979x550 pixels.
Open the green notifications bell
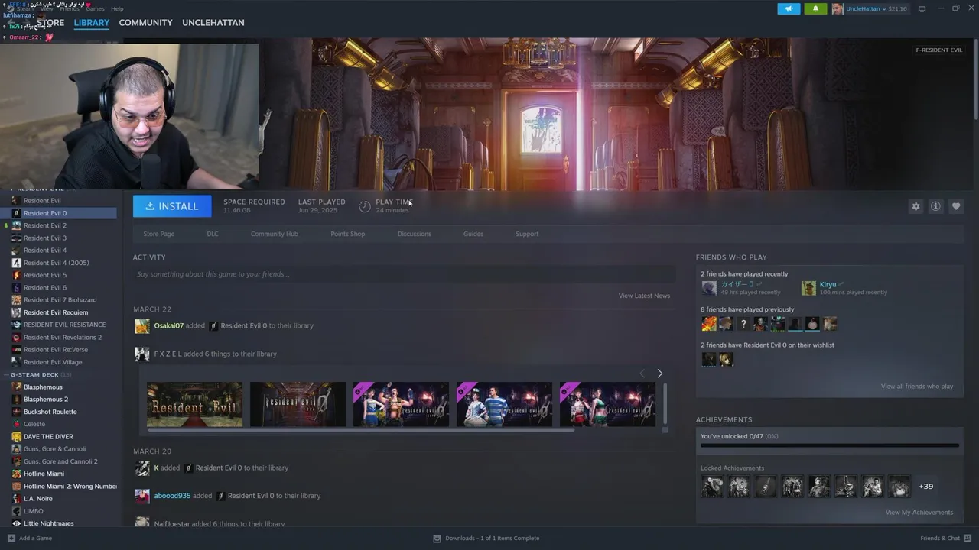pos(815,8)
